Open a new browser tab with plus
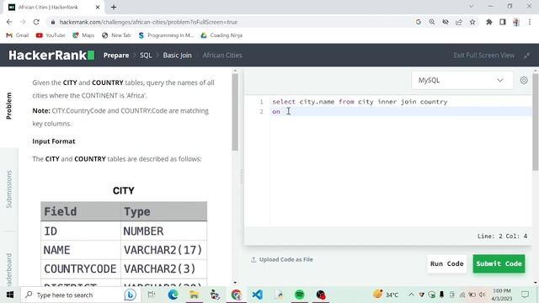539x303 pixels. [x=114, y=7]
